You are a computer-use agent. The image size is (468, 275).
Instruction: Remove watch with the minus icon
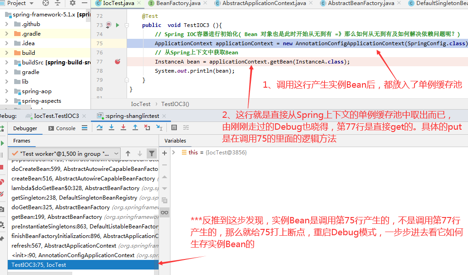click(165, 165)
